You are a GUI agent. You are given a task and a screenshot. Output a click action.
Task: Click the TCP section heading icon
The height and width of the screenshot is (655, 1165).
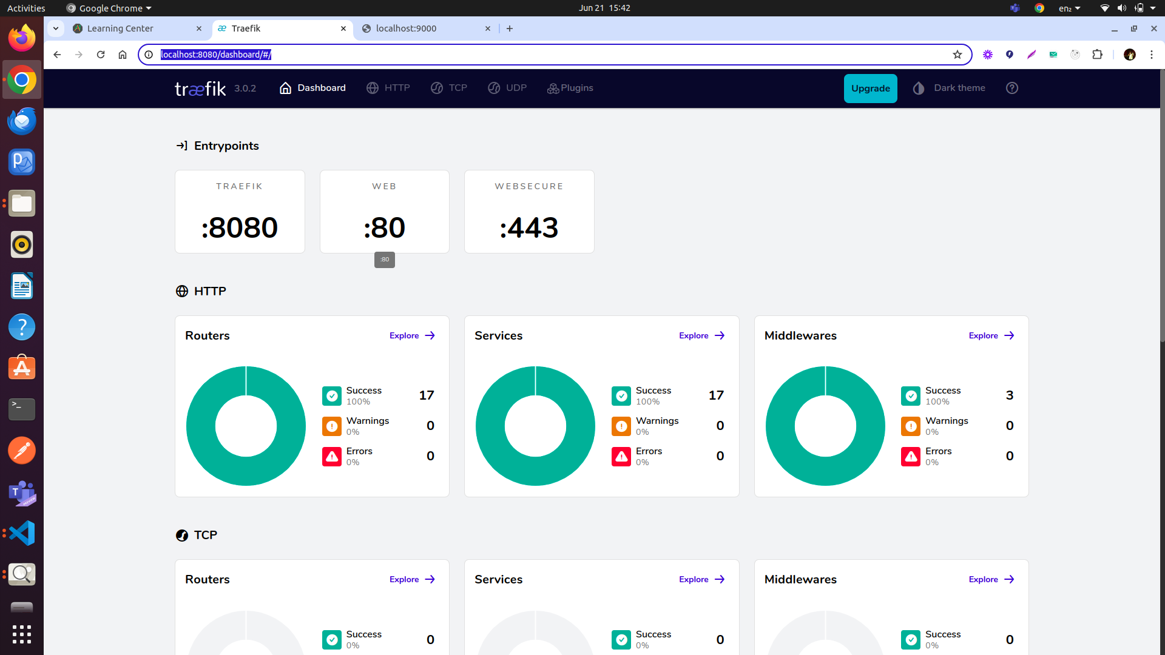pos(182,535)
